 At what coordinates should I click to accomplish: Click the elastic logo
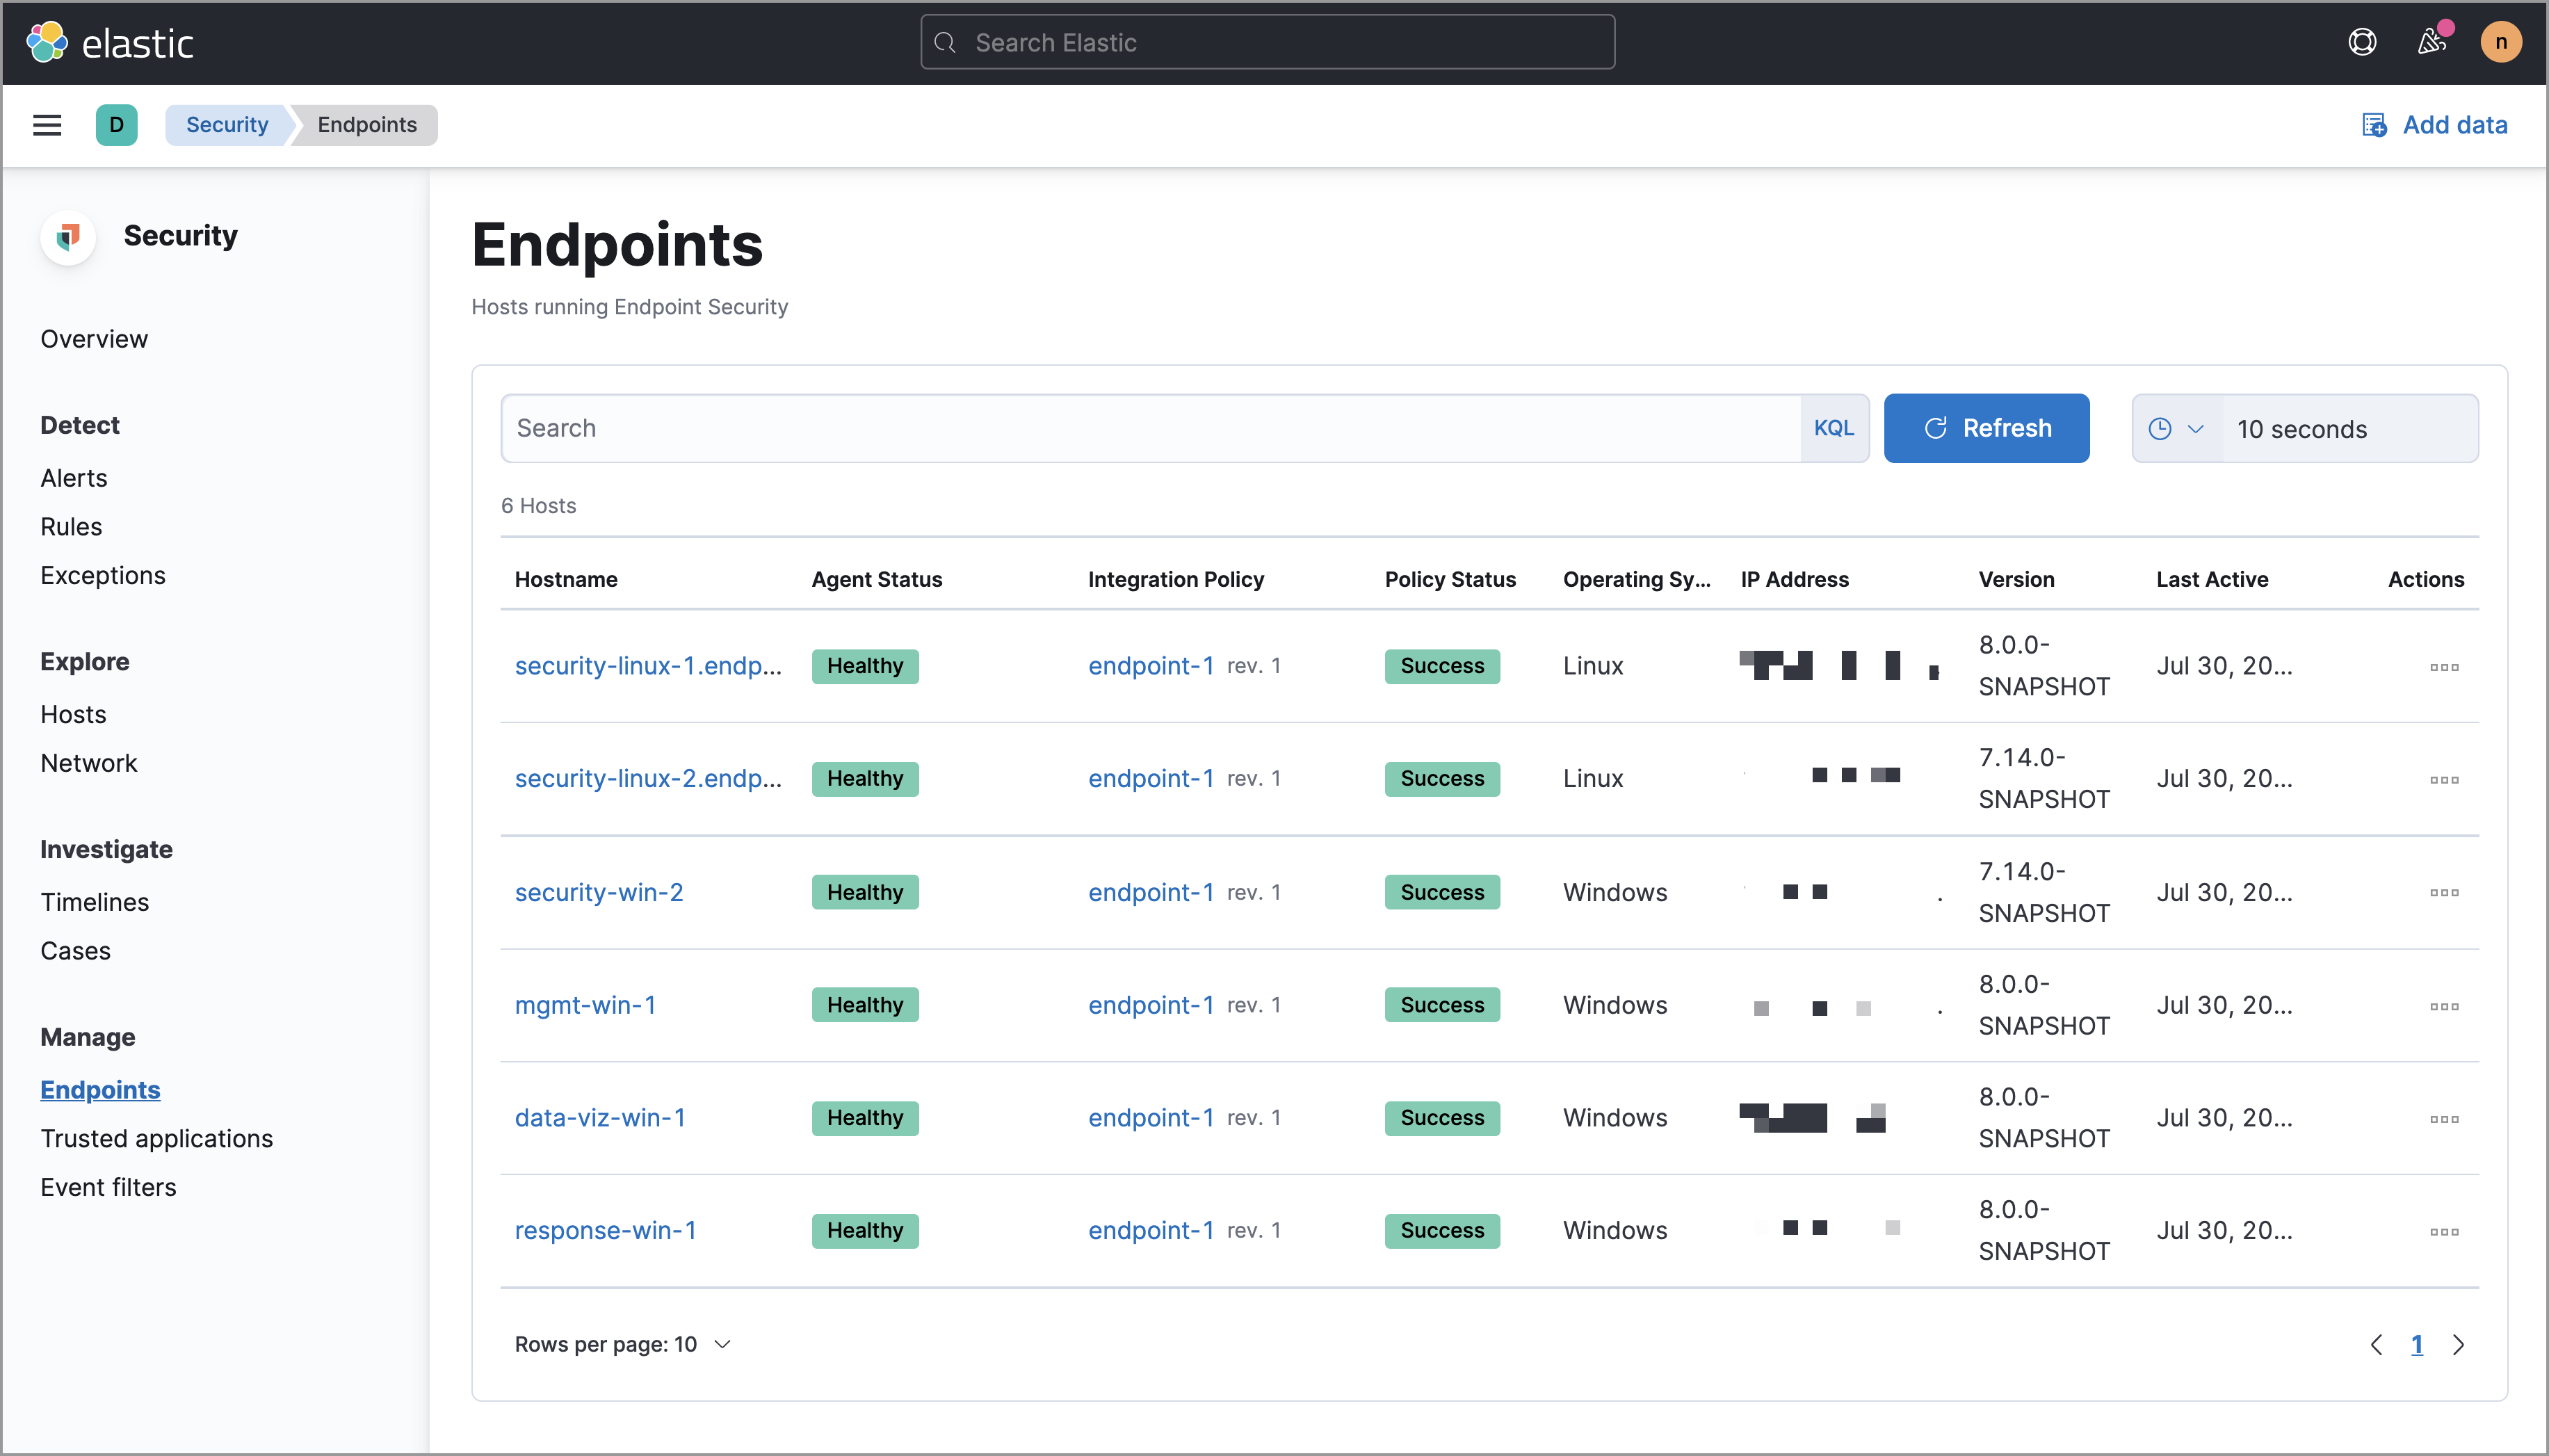click(108, 41)
